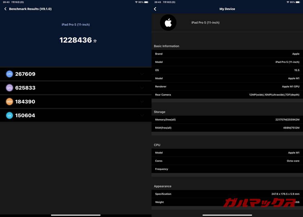The image size is (303, 217).
Task: Select the My Device title header
Action: 227,9
